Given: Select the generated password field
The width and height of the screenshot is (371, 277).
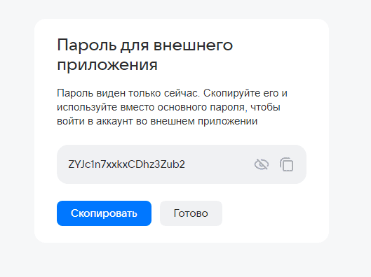Looking at the screenshot, I should pyautogui.click(x=182, y=164).
